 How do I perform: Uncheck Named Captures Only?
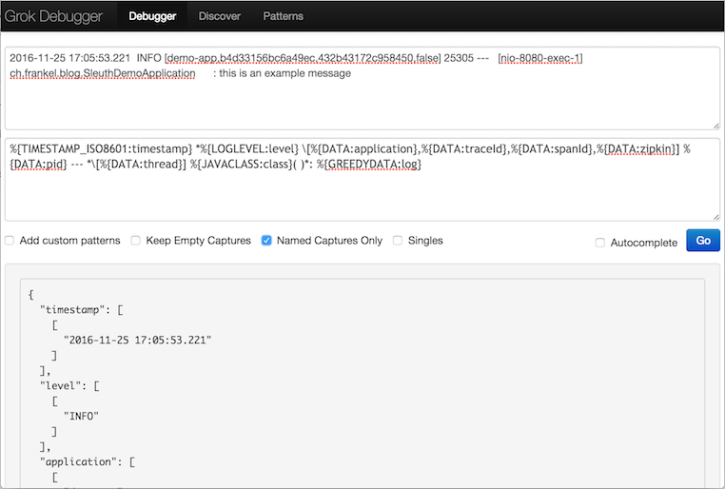coord(266,241)
